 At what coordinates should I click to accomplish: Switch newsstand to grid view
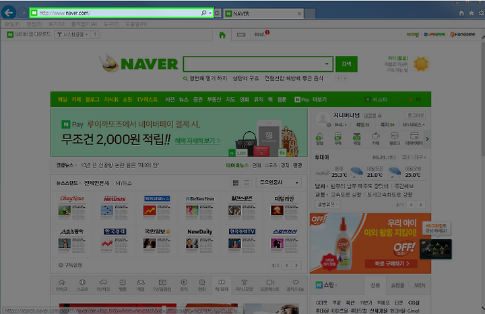click(236, 183)
